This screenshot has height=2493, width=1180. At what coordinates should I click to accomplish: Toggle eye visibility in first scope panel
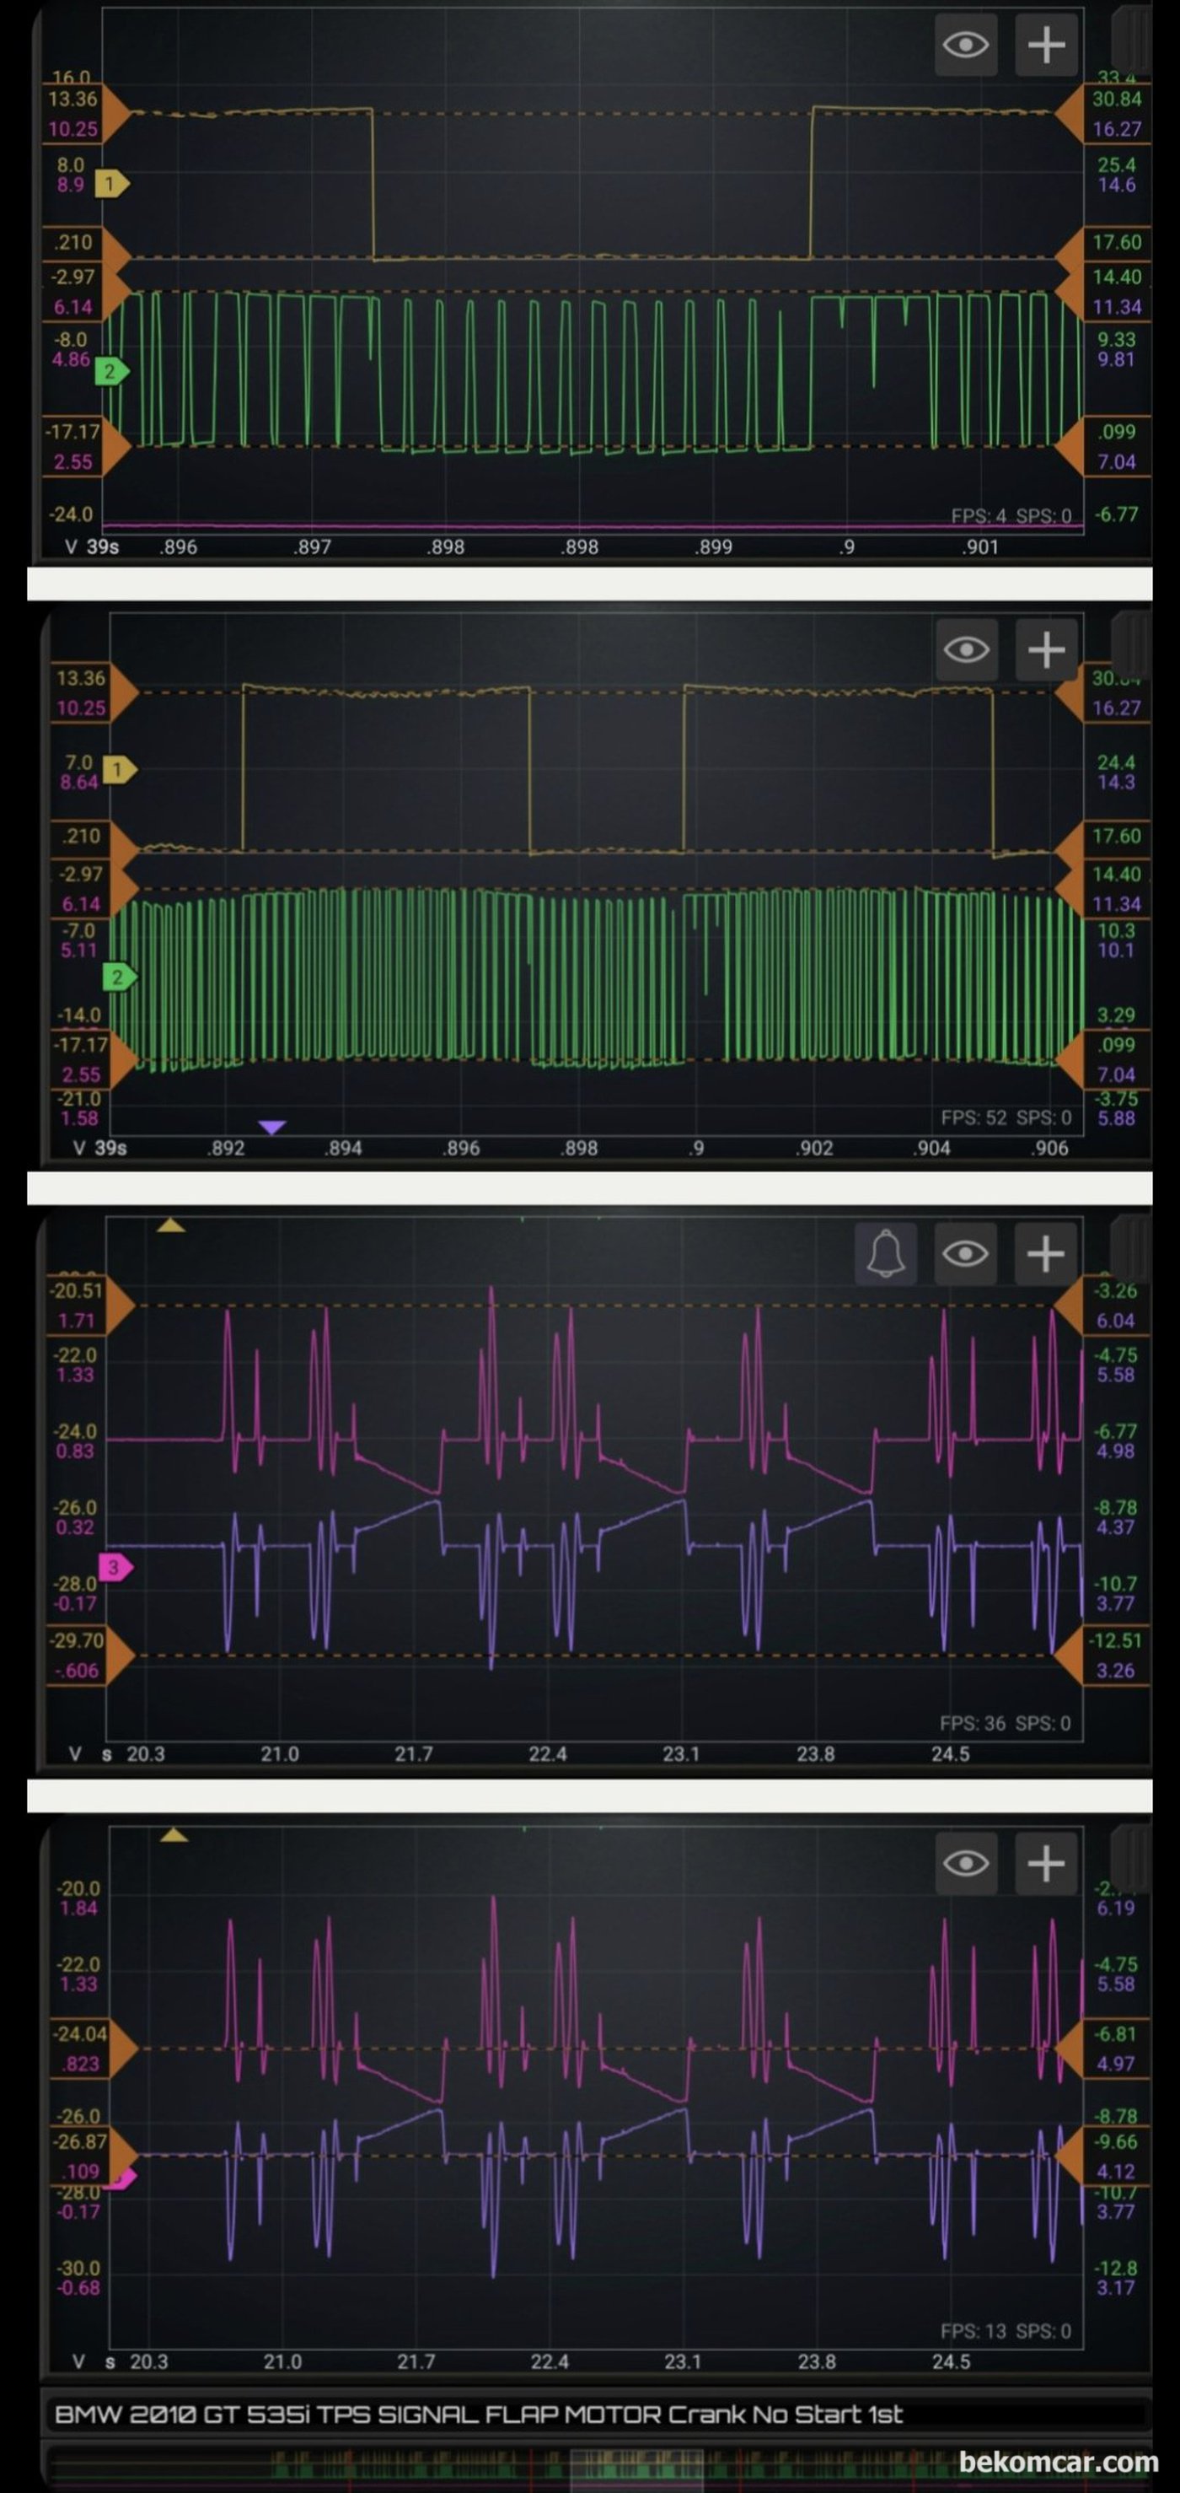click(965, 45)
